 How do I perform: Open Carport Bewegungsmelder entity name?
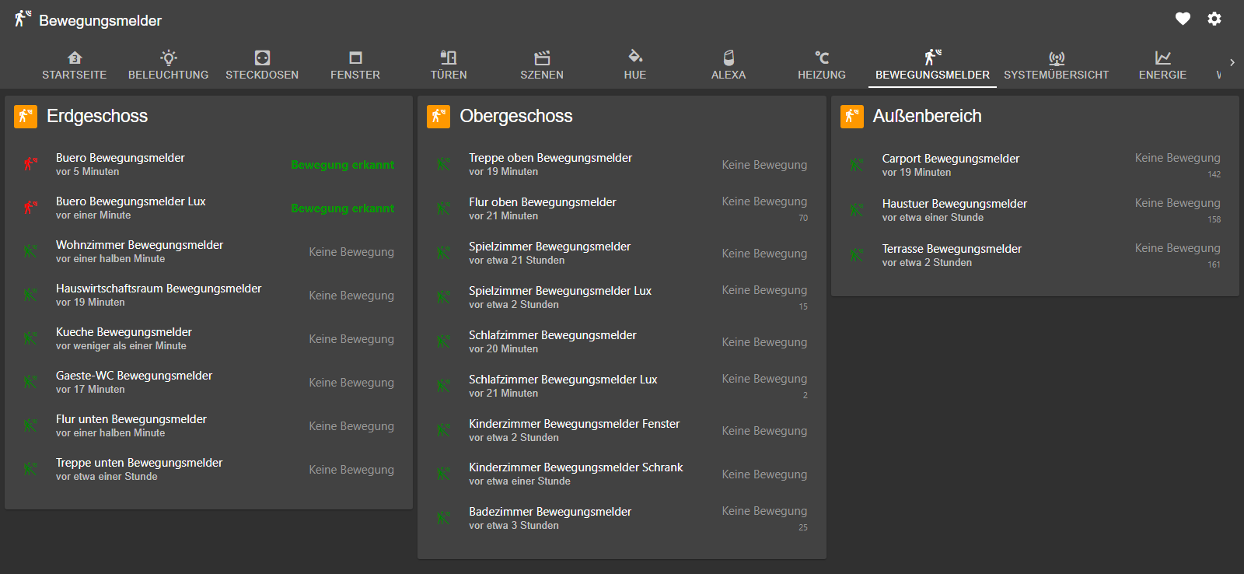coord(951,159)
